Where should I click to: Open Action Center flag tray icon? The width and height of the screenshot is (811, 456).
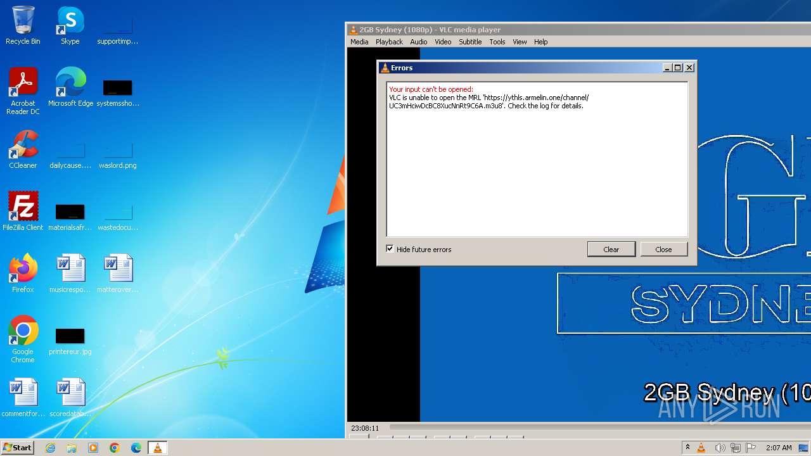(x=751, y=448)
